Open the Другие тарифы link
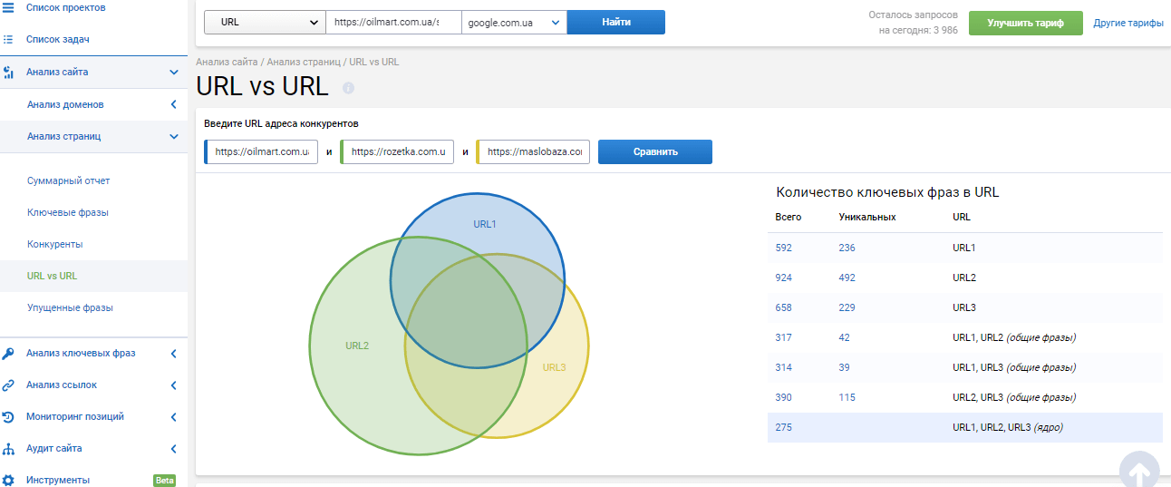The height and width of the screenshot is (487, 1171). [1127, 23]
